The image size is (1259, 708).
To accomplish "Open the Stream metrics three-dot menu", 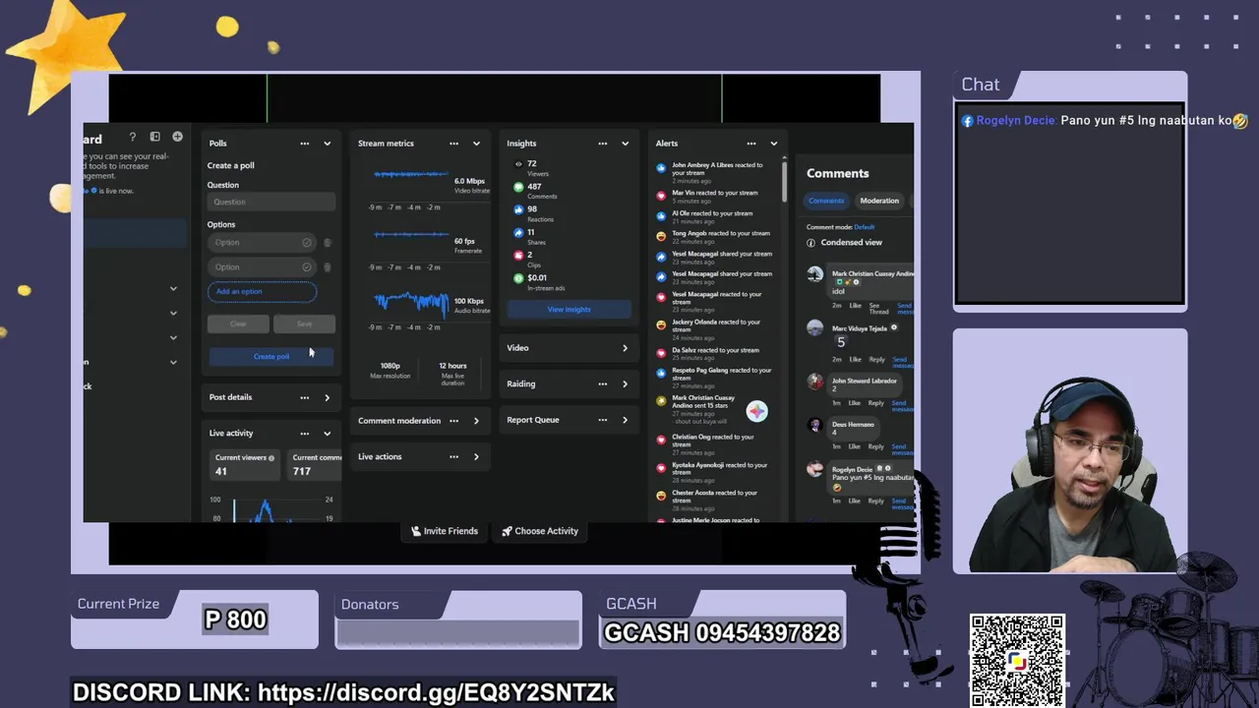I will [453, 144].
